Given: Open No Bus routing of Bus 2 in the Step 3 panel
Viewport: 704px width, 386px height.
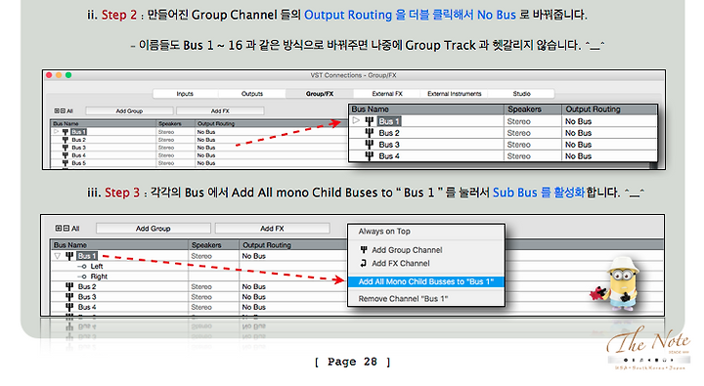Looking at the screenshot, I should [254, 286].
